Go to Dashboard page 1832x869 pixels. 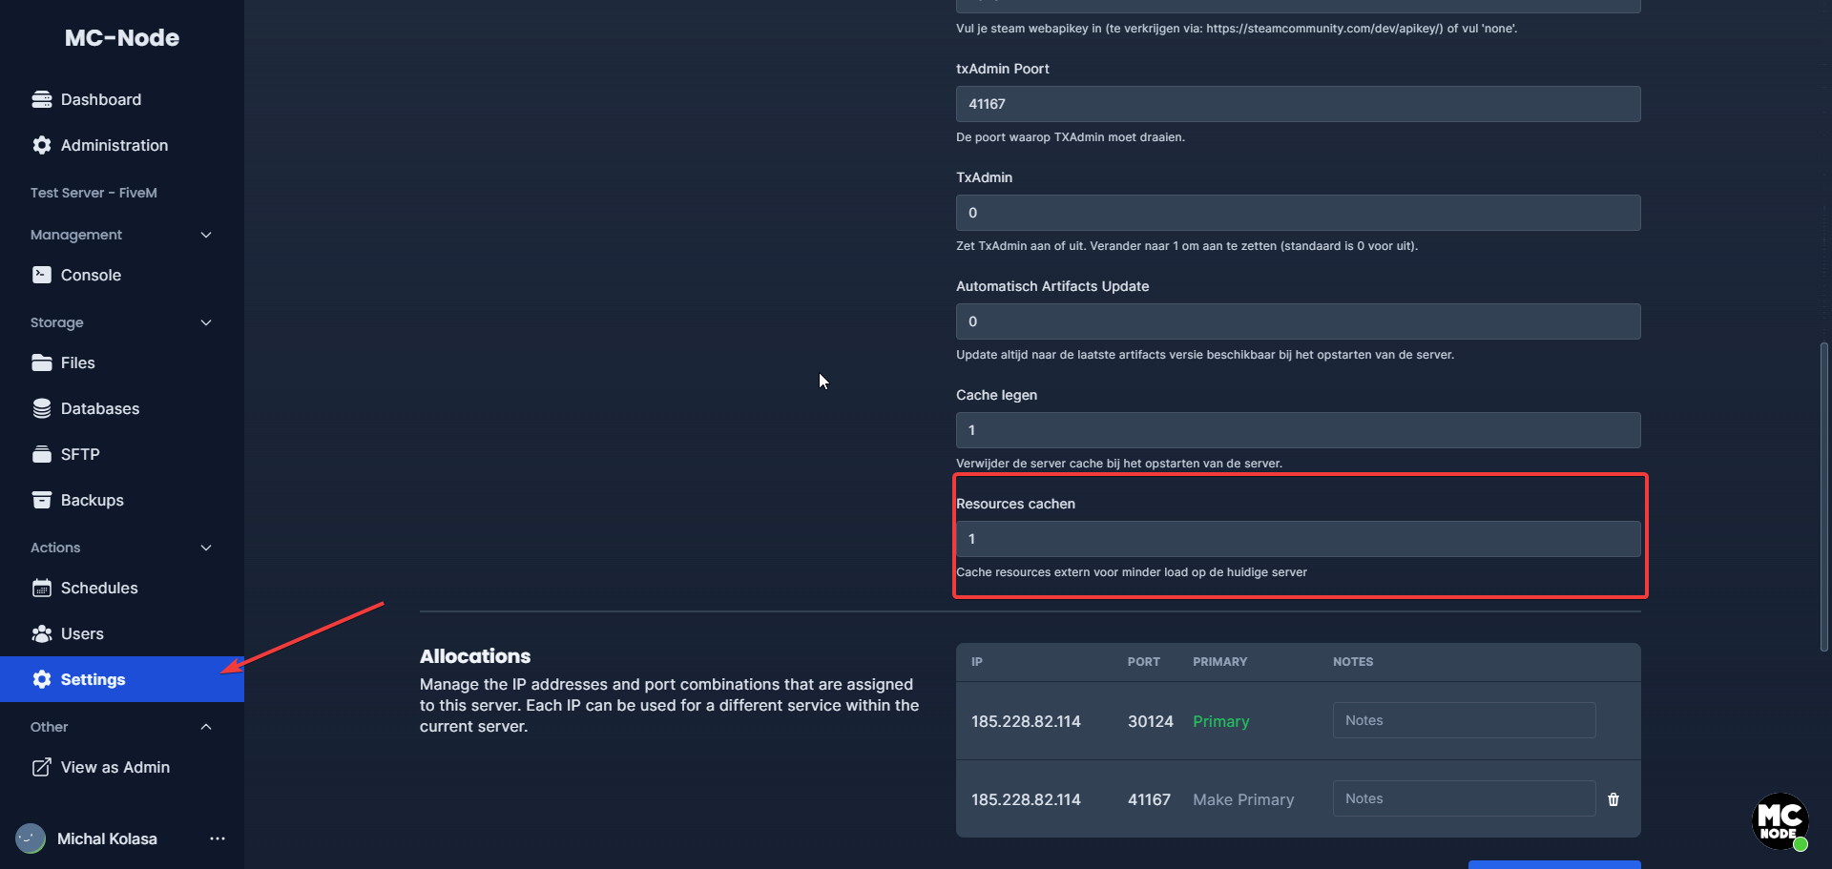coord(122,99)
